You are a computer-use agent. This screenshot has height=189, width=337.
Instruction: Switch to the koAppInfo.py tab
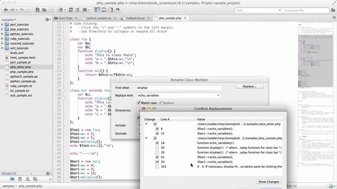pos(135,18)
